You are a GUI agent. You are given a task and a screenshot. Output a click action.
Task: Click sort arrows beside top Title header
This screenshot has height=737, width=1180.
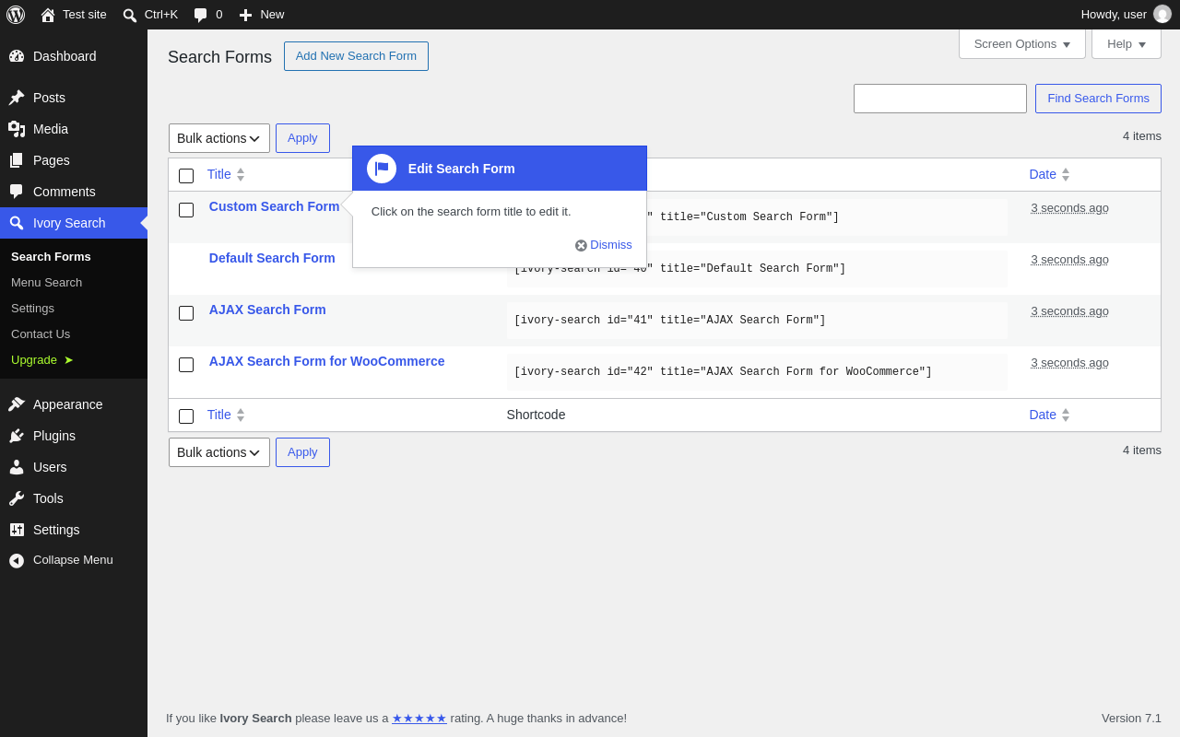pos(241,174)
